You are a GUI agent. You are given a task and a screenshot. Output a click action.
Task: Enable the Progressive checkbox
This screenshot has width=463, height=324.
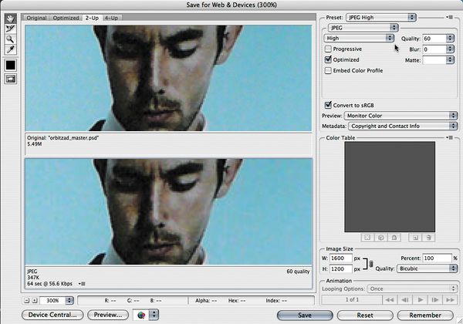pos(329,49)
